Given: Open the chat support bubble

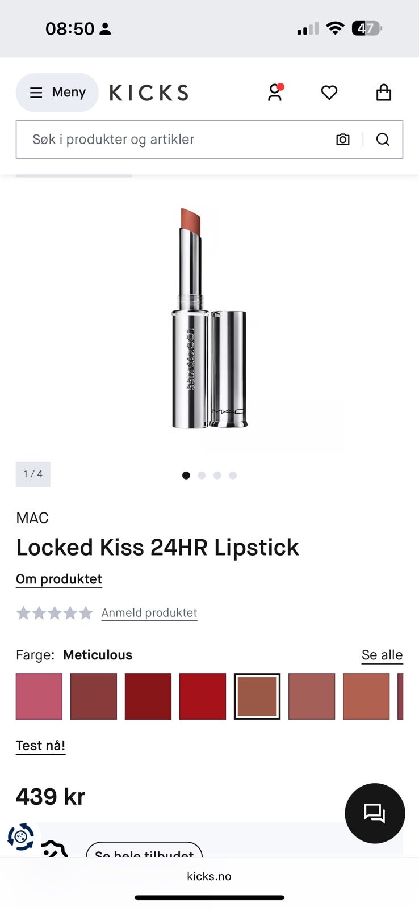Looking at the screenshot, I should click(x=375, y=813).
